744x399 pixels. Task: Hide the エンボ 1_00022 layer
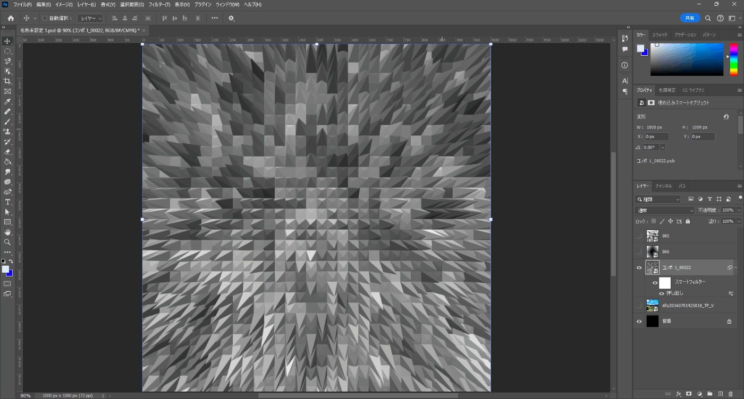pos(639,268)
